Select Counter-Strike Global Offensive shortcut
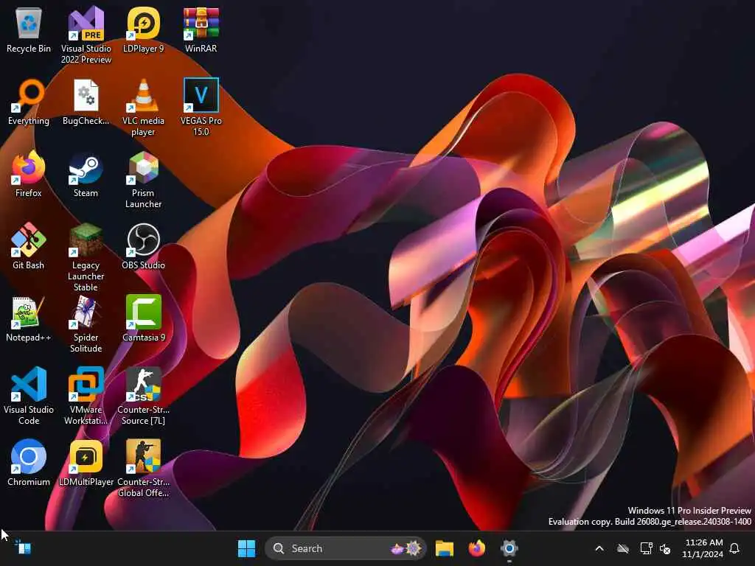 click(144, 468)
